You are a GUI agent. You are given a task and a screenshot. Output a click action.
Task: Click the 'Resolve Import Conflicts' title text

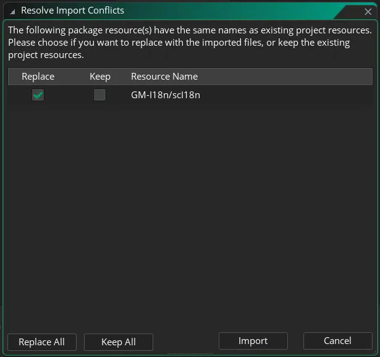coord(72,10)
